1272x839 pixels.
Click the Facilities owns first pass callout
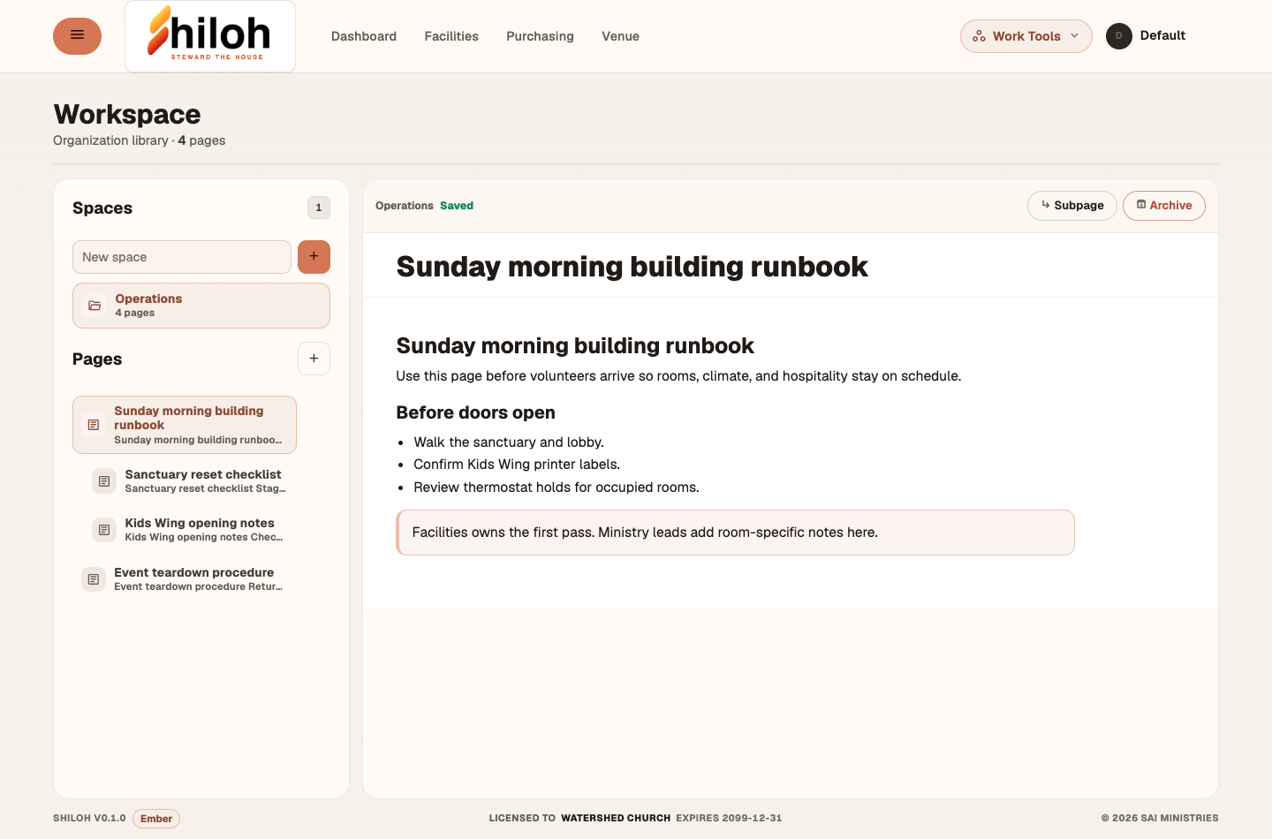[x=735, y=533]
